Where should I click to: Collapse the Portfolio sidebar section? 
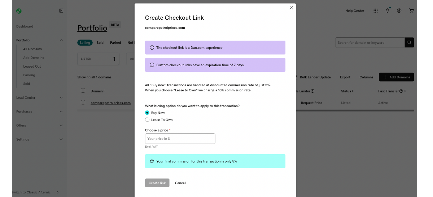tap(61, 40)
